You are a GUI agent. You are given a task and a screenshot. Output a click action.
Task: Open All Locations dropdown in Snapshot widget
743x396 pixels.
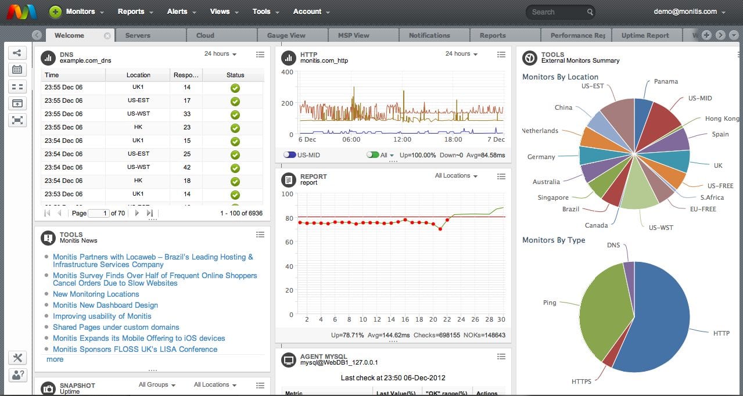[x=215, y=384]
